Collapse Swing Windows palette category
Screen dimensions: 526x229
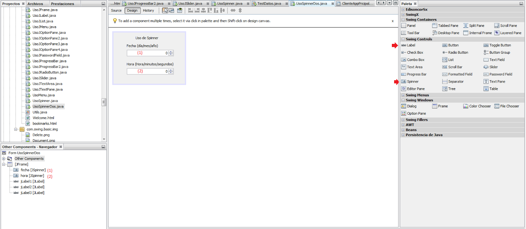click(403, 100)
